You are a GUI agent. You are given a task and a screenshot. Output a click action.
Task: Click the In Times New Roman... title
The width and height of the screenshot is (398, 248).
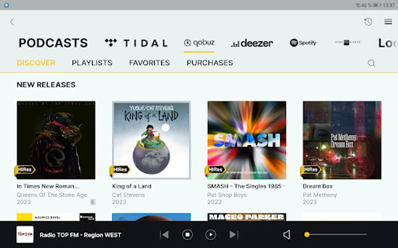click(x=48, y=186)
